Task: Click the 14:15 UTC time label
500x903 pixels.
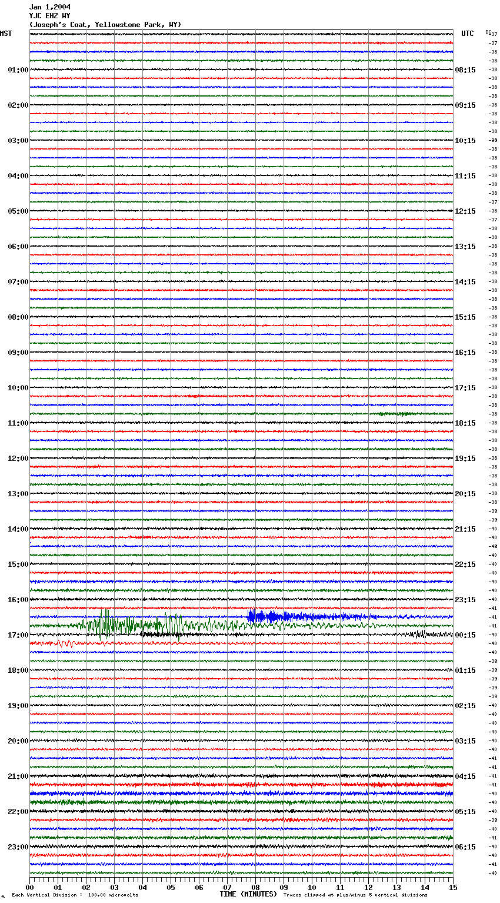Action: click(465, 282)
